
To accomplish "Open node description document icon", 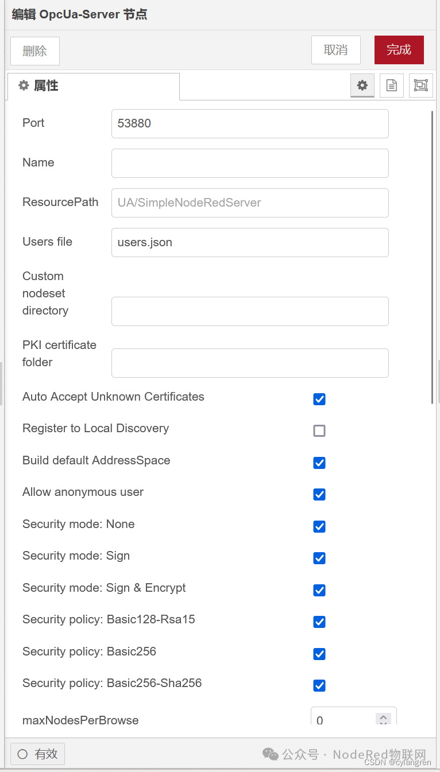I will tap(391, 86).
